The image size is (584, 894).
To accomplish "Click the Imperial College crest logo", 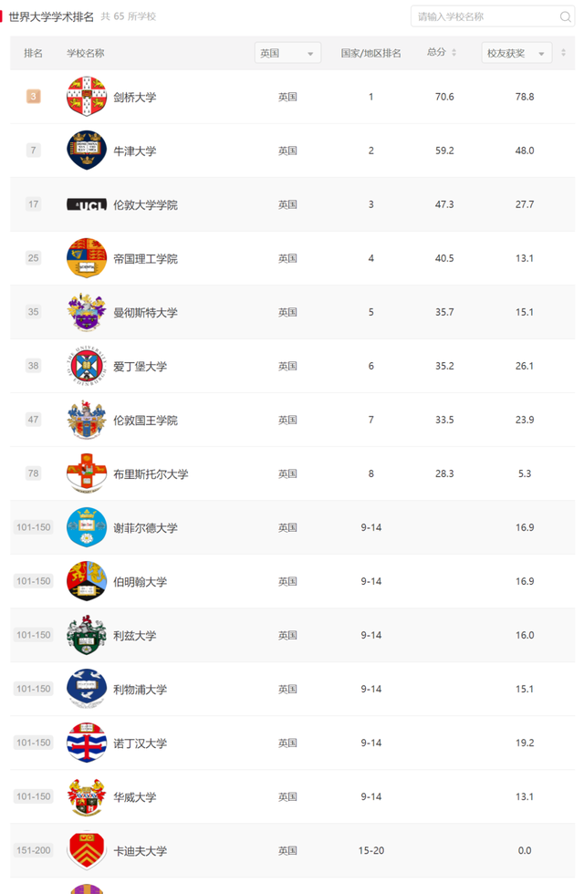I will 87,258.
